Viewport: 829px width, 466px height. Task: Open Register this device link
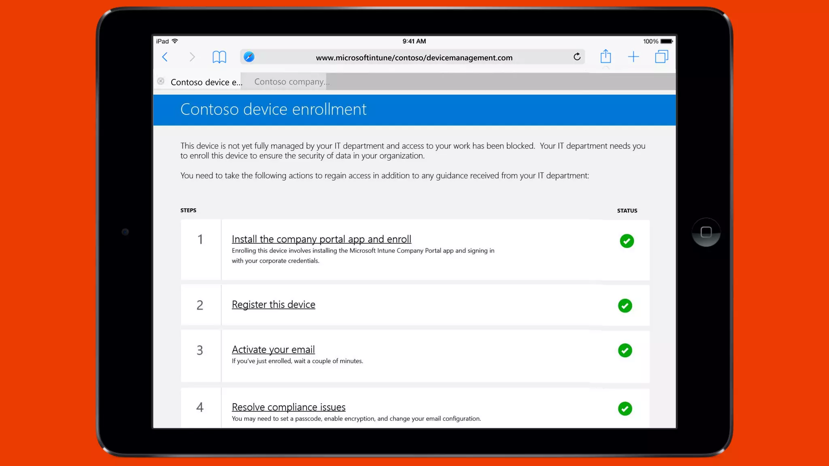273,305
